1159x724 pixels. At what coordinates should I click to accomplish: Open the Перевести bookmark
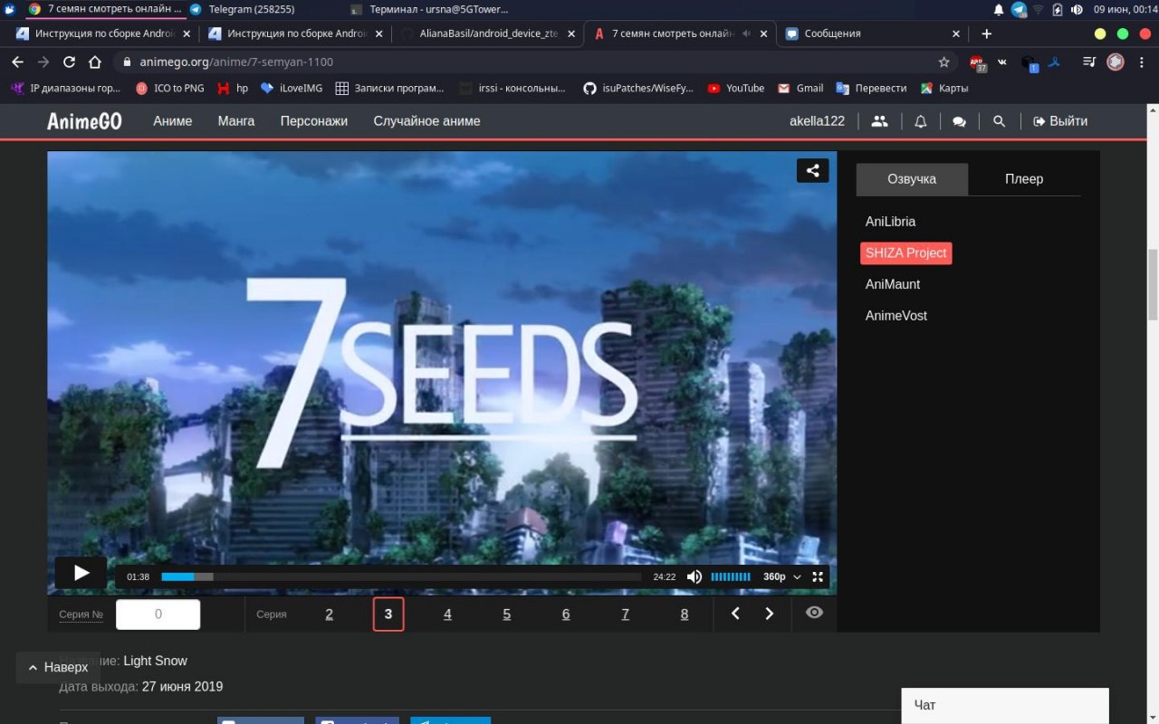click(871, 89)
